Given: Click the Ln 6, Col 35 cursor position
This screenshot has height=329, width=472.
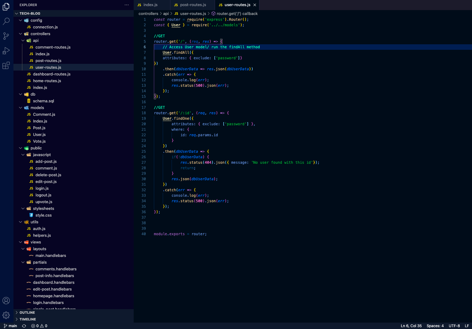Looking at the screenshot, I should point(411,326).
